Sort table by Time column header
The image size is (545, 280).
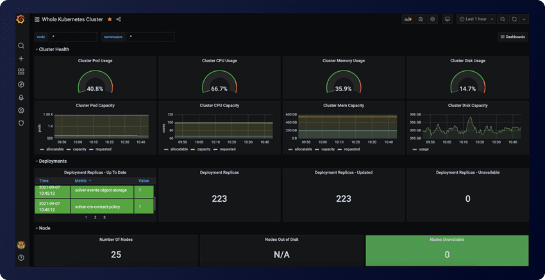[44, 181]
